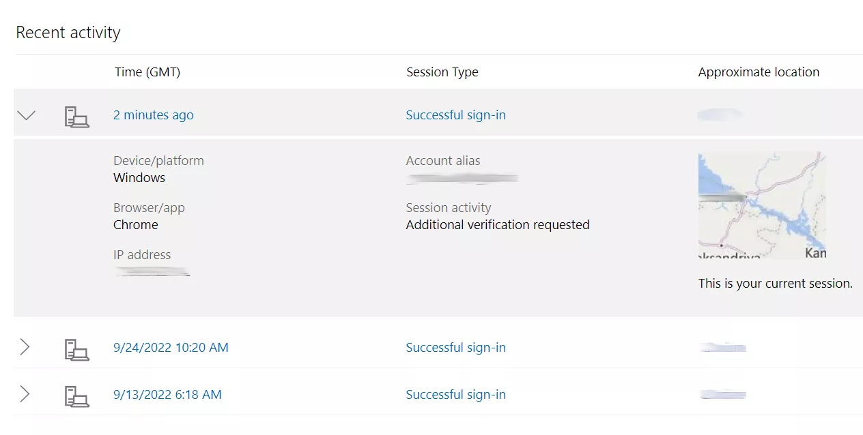Expand the 9/24/2022 10:20 AM activity entry

(x=25, y=347)
